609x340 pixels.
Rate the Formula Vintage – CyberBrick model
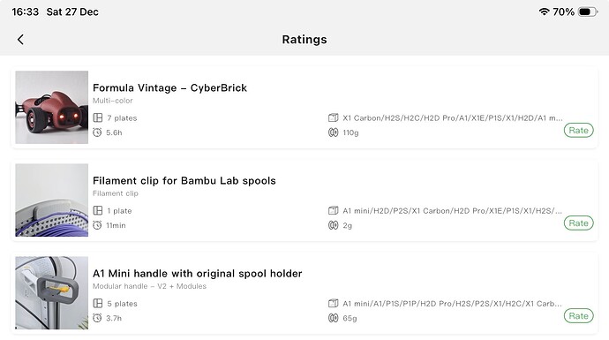[578, 131]
